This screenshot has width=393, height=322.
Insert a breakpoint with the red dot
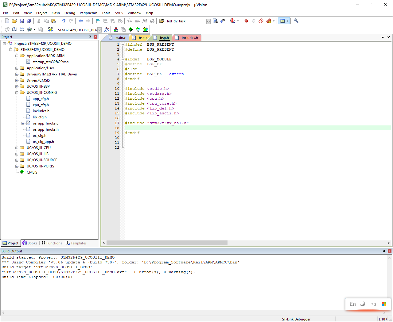(246, 21)
